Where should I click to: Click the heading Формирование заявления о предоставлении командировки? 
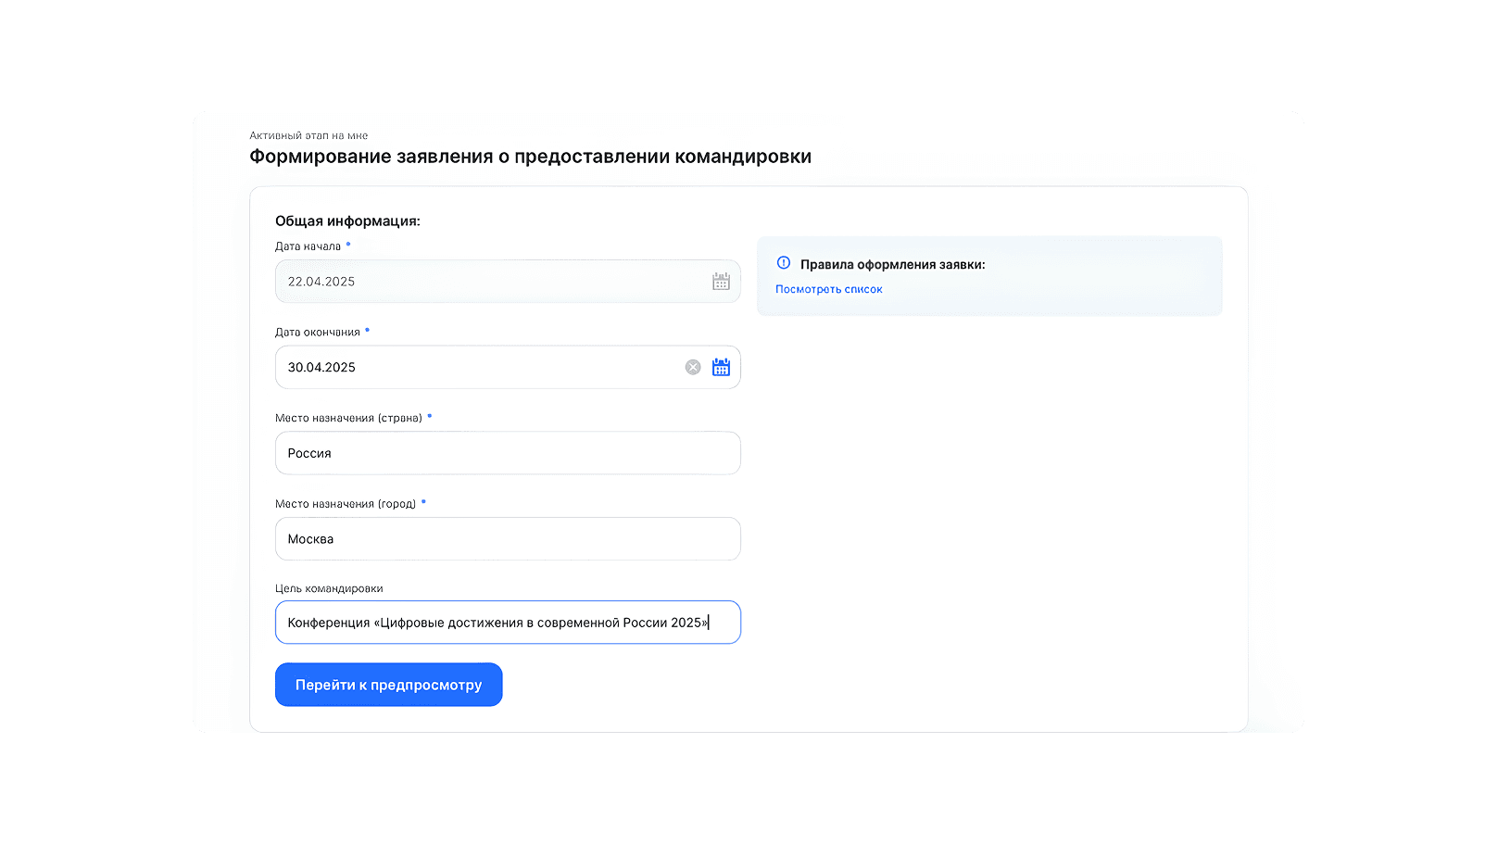tap(530, 157)
